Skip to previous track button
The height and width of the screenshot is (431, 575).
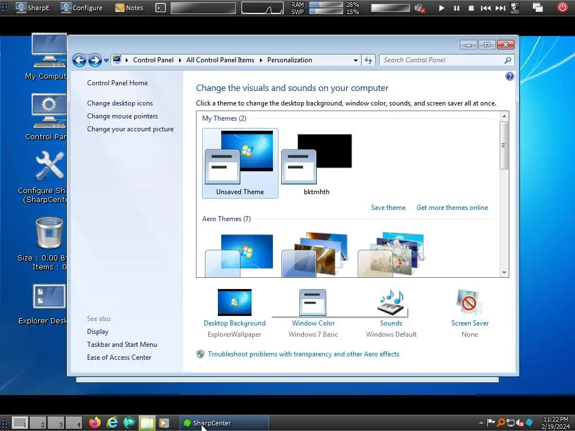tap(486, 8)
